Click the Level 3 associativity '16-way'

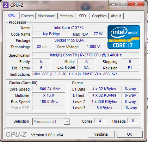click(x=130, y=108)
